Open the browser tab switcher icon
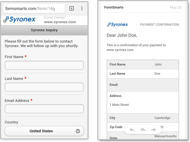 pyautogui.click(x=72, y=9)
